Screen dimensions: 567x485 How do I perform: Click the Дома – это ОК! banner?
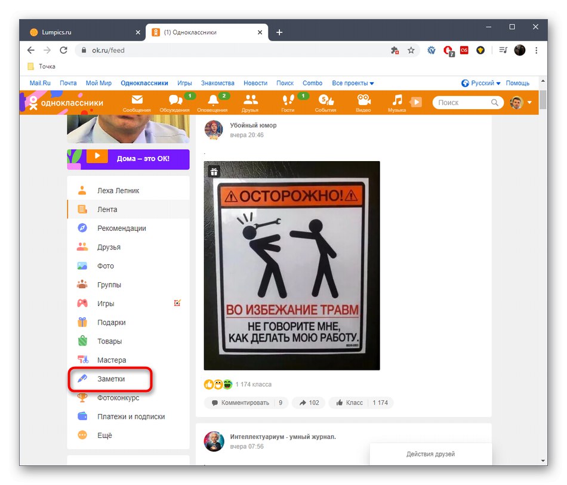coord(128,159)
